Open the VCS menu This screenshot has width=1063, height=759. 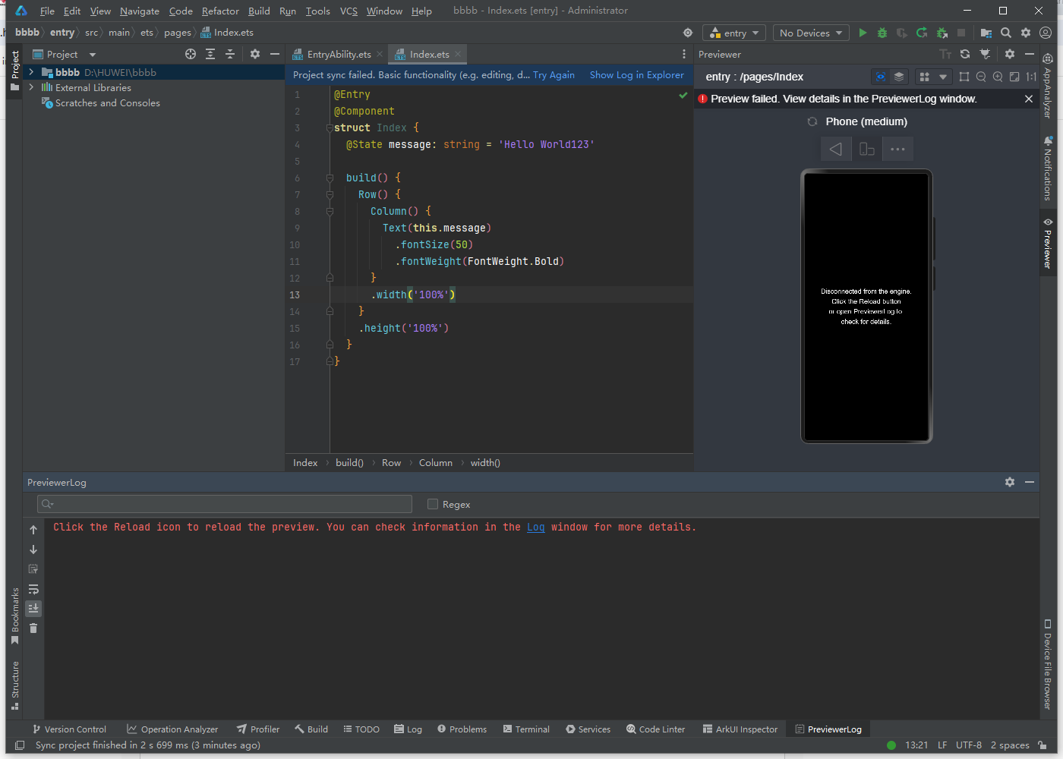click(x=349, y=11)
